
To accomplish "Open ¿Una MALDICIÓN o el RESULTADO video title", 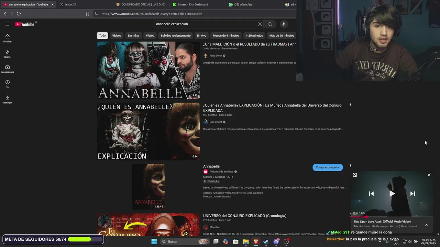I will pyautogui.click(x=249, y=44).
